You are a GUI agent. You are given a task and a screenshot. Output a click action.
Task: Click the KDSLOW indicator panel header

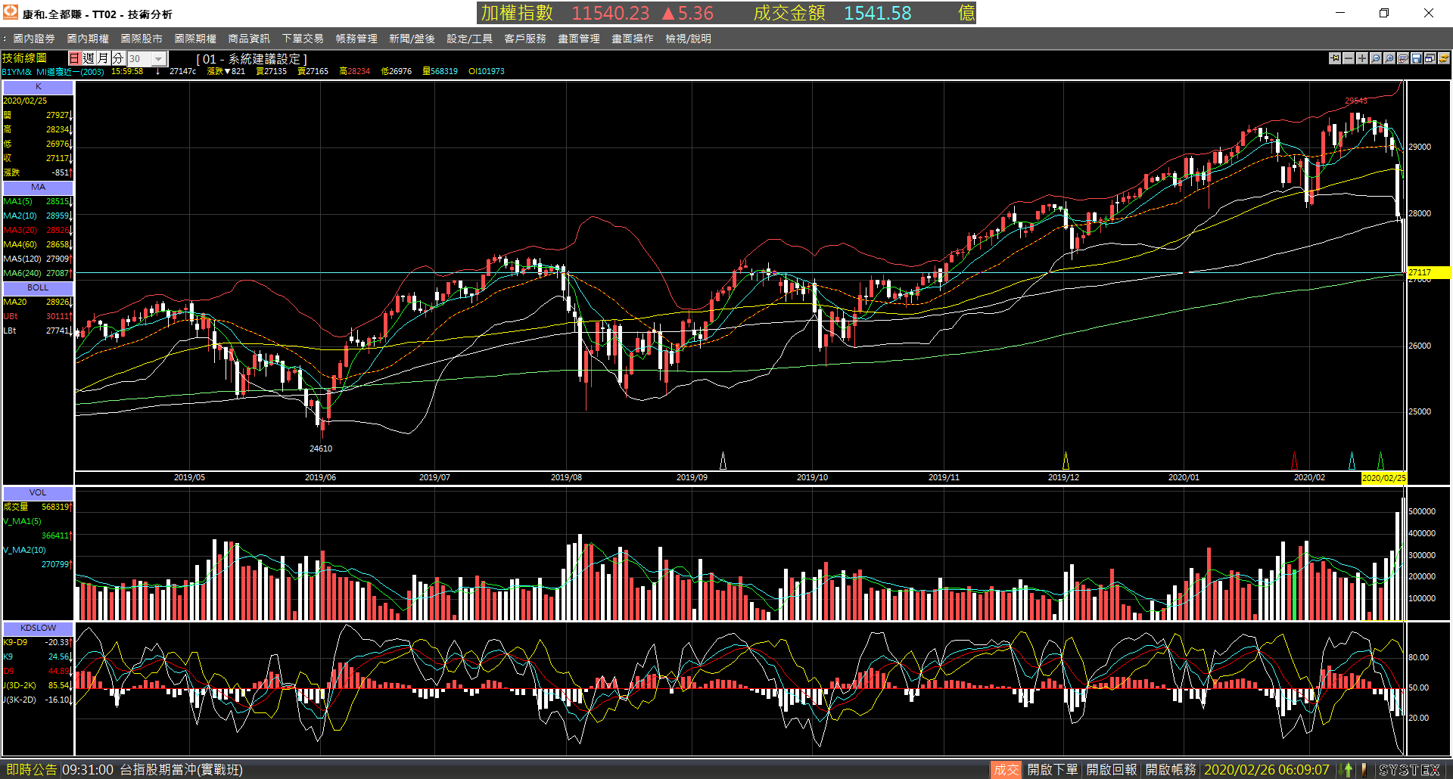click(38, 628)
